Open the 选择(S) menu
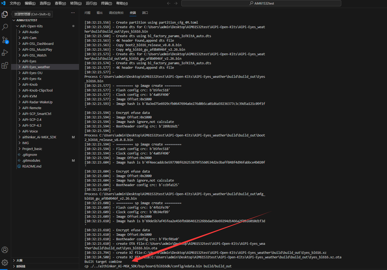387x270 pixels. [x=45, y=3]
